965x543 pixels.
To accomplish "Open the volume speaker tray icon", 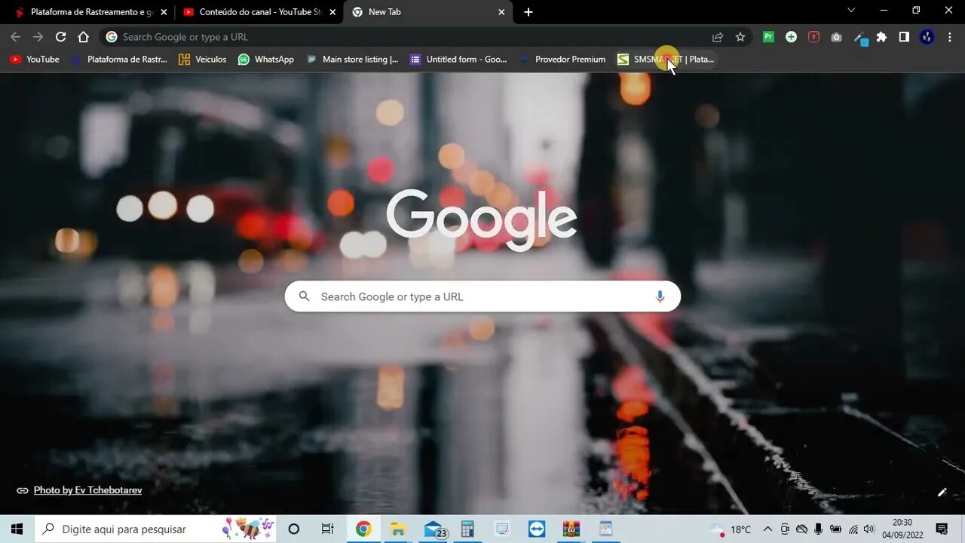I will tap(869, 529).
